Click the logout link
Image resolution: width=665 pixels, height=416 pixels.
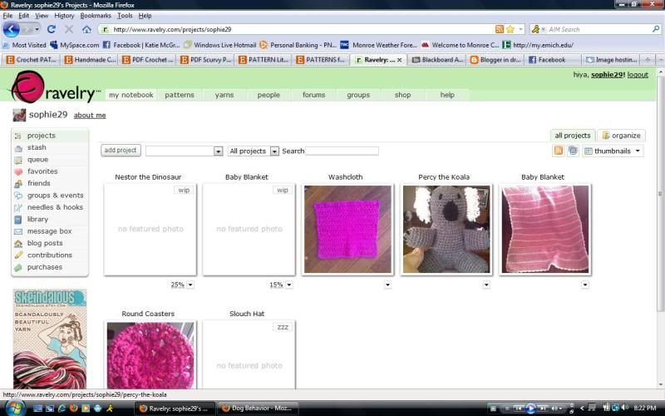(x=638, y=75)
